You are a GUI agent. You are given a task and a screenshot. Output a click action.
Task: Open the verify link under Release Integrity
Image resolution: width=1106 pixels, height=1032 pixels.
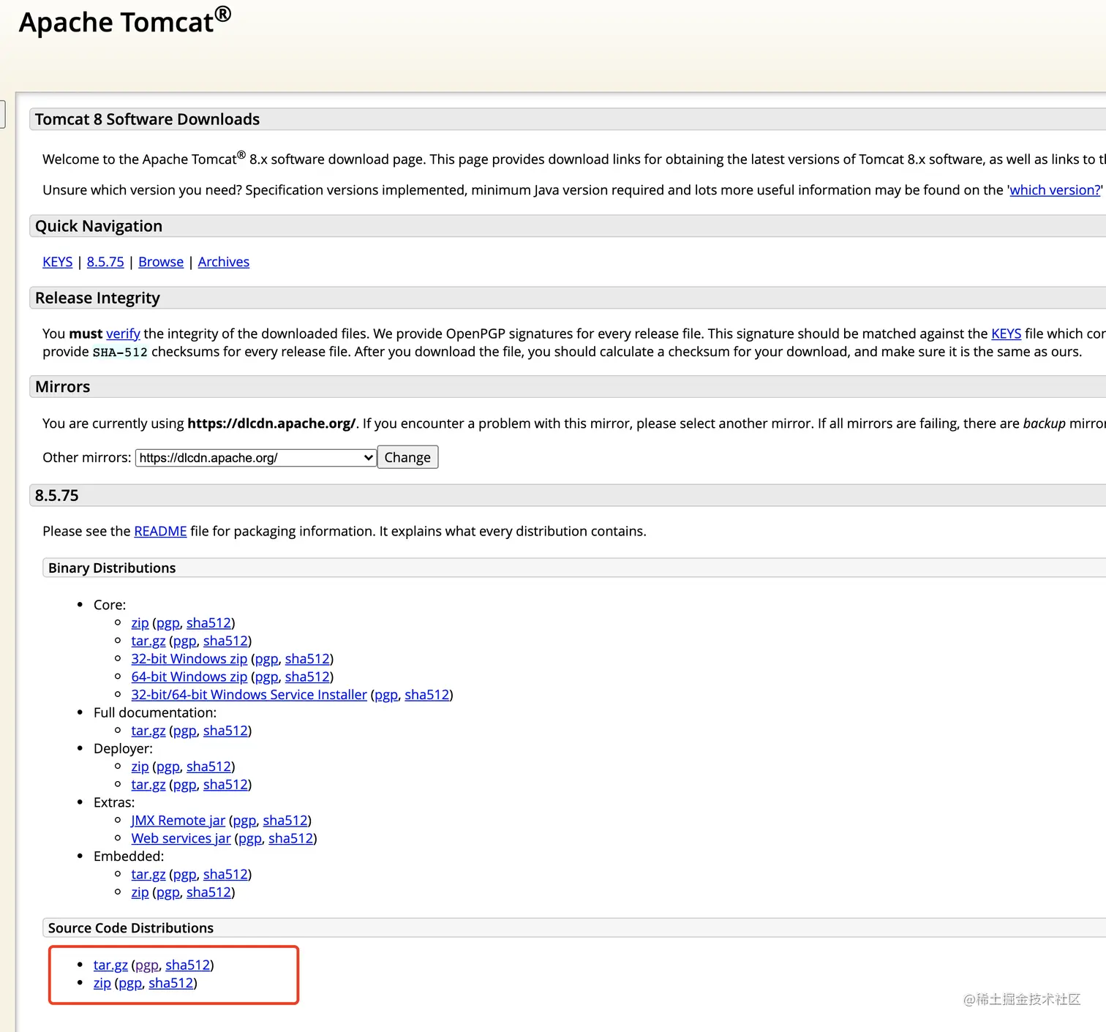[x=123, y=334]
